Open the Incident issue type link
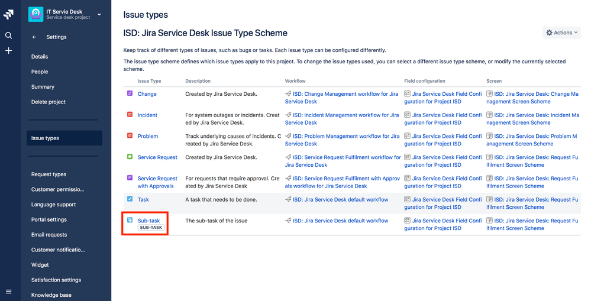The width and height of the screenshot is (591, 301). [147, 115]
